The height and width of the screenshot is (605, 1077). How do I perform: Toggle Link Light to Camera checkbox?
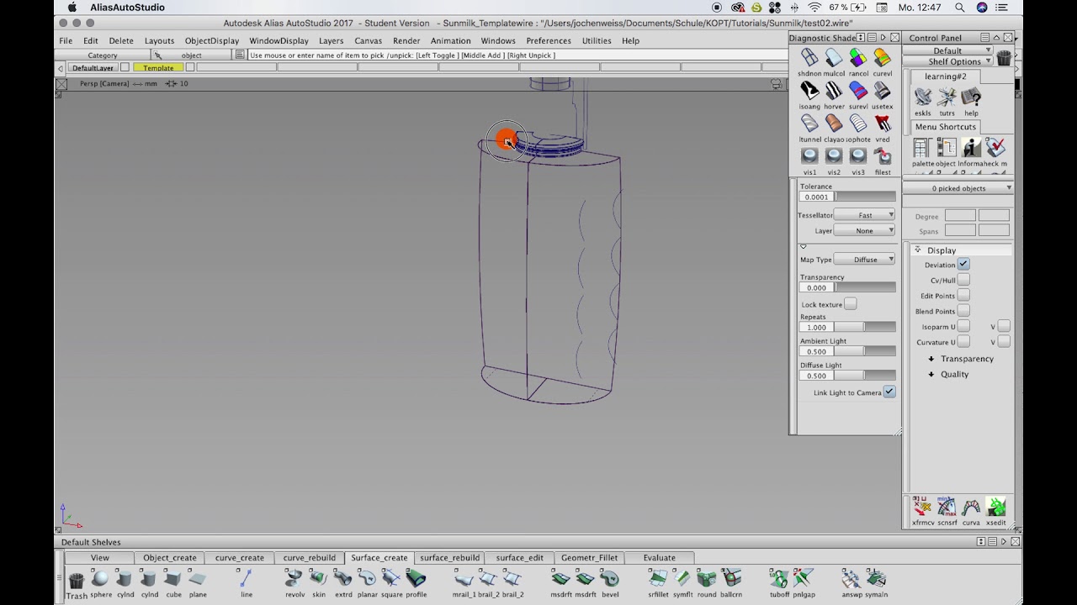point(889,392)
